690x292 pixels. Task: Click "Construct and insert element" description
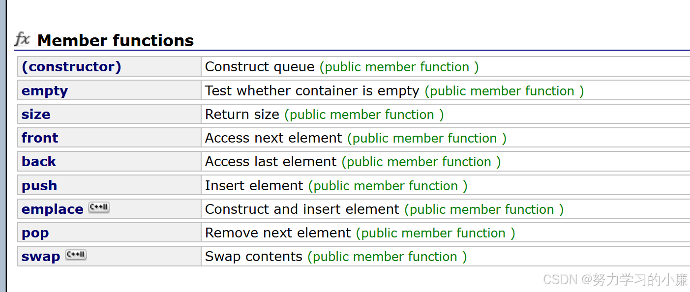(302, 209)
